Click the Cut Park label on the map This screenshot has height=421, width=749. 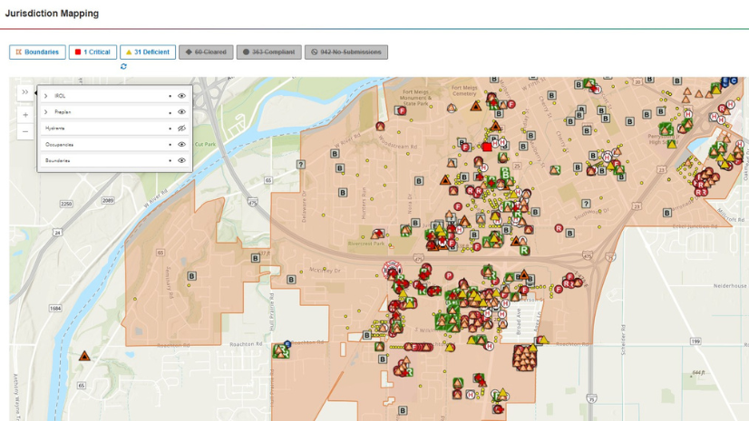205,144
